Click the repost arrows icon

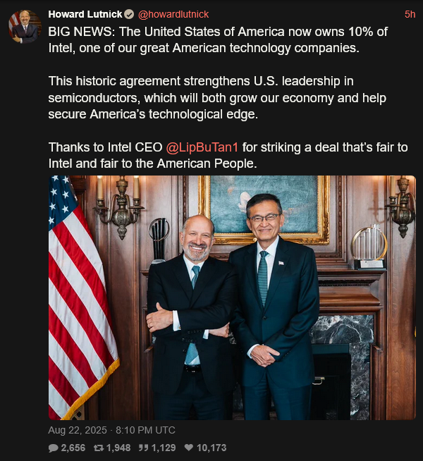[99, 448]
